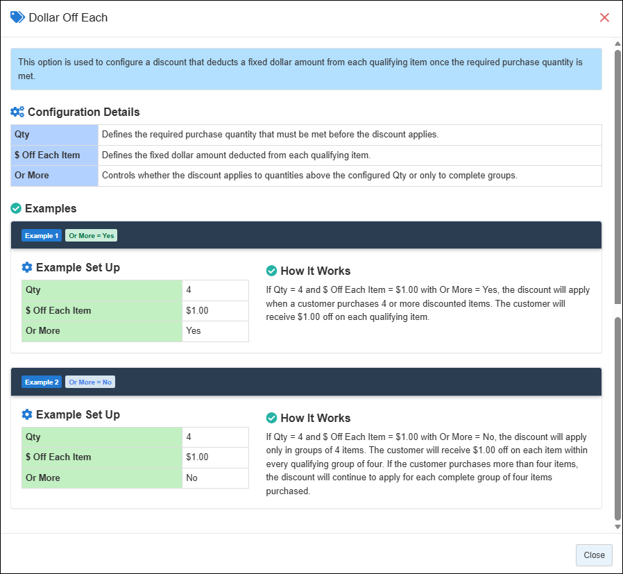Click the gear icon in Example 1 Set Up

[x=27, y=267]
